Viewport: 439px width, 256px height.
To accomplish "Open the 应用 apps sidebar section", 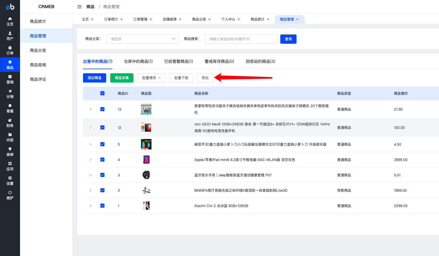I will (10, 166).
